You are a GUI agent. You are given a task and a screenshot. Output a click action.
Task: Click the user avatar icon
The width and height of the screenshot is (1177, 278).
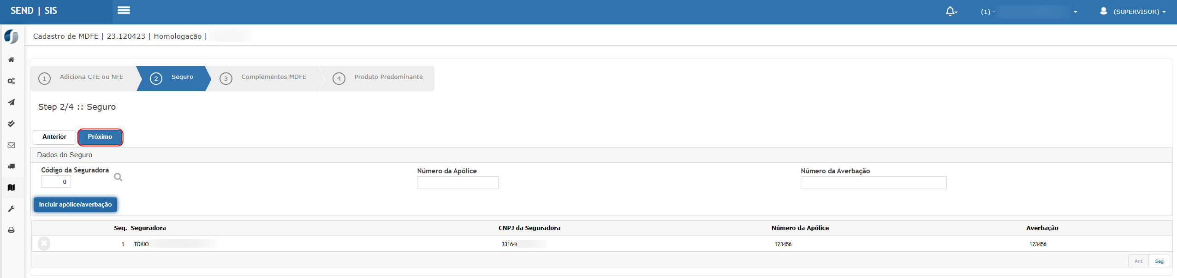tap(1103, 11)
